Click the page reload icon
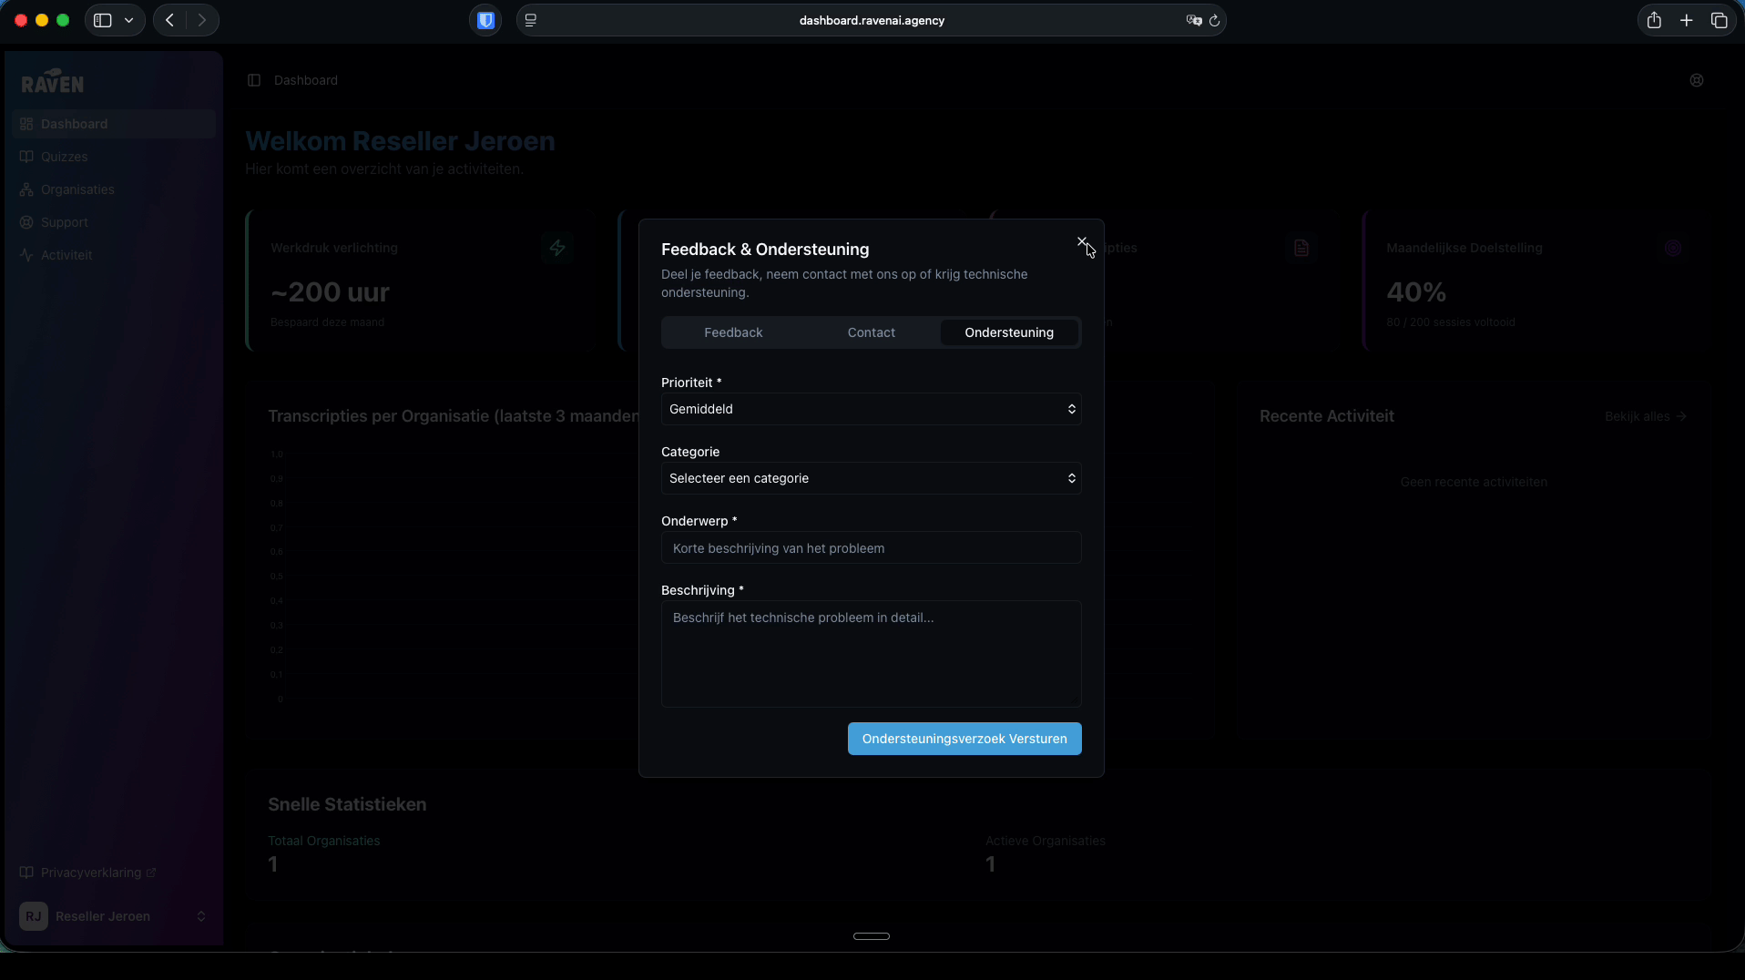1745x980 pixels. pos(1214,20)
